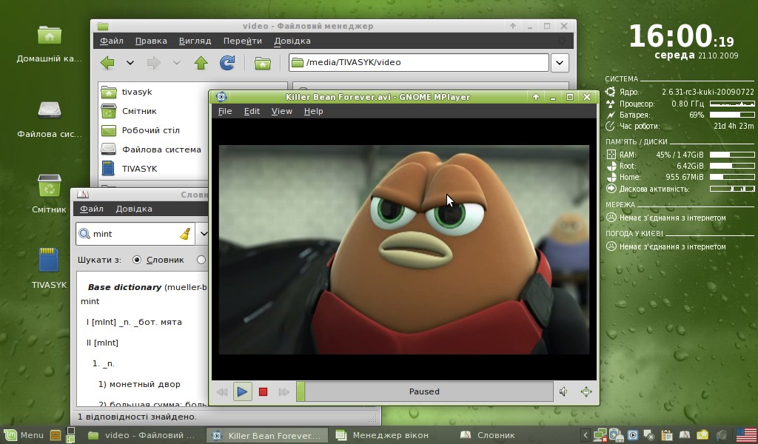Open Довідка menu in the file manager
Screen dimensions: 758x444
tap(292, 41)
